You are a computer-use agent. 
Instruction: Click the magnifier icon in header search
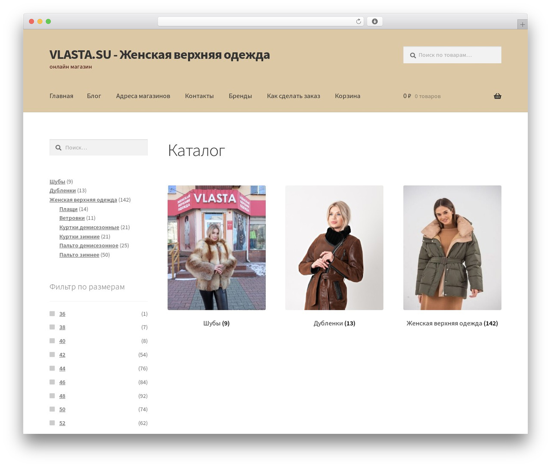[x=413, y=55]
